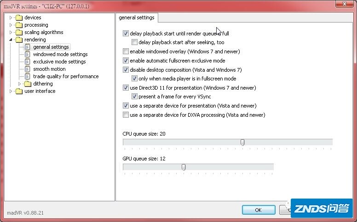Click the GPU queue size slider handle
Viewport: 357px width, 222px height.
[x=184, y=167]
